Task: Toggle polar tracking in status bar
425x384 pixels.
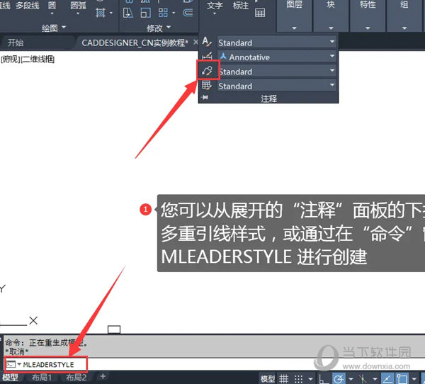Action: click(339, 378)
